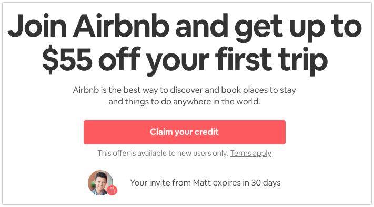The image size is (374, 207).
Task: Click the word expires in the invite message
Action: tap(227, 183)
